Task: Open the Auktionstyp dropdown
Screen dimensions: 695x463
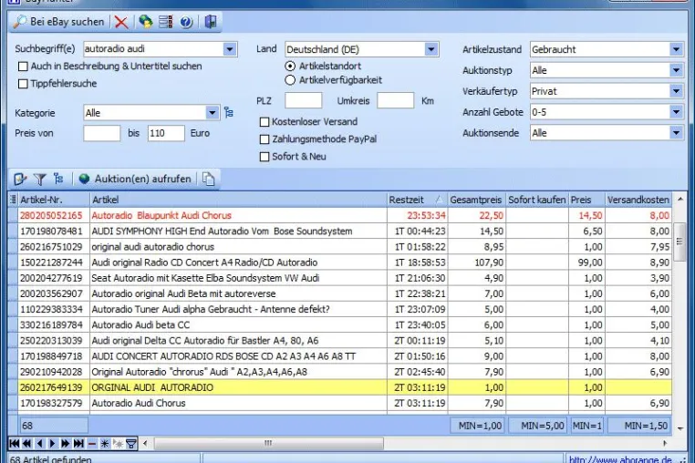Action: pos(676,70)
